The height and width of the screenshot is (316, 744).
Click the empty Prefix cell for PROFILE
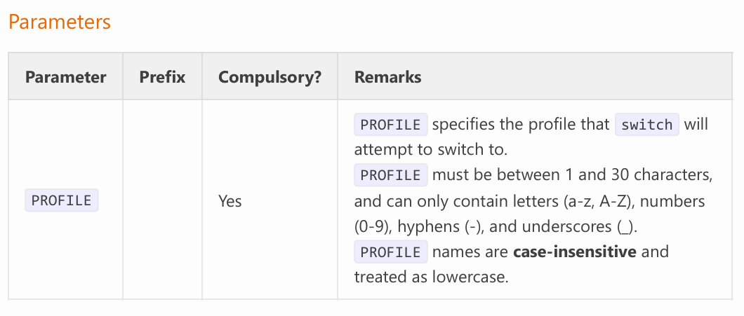pos(162,200)
